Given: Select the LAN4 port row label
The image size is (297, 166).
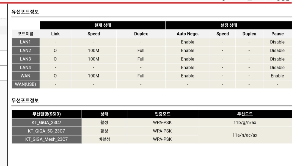Looking at the screenshot, I should 26,68.
